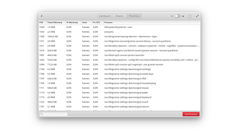This screenshot has height=134, width=239.
Task: Sort by User column header
Action: [85, 22]
